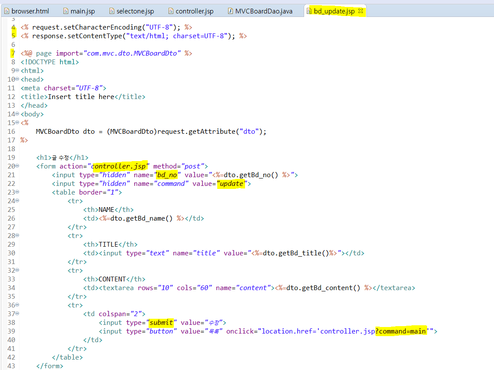Click the h1 heading on line 19
The height and width of the screenshot is (370, 494).
62,158
